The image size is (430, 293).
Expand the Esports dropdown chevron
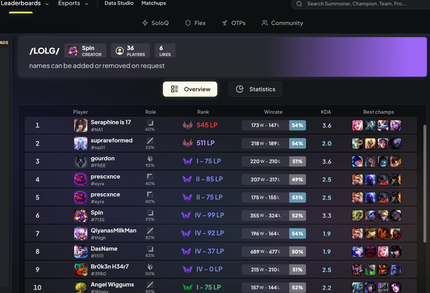pyautogui.click(x=86, y=4)
